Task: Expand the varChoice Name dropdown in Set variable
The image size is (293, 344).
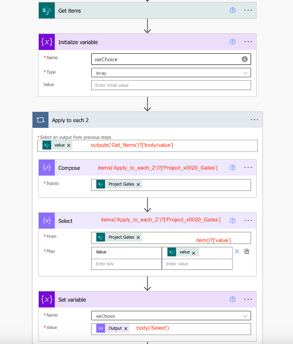Action: coord(245,316)
